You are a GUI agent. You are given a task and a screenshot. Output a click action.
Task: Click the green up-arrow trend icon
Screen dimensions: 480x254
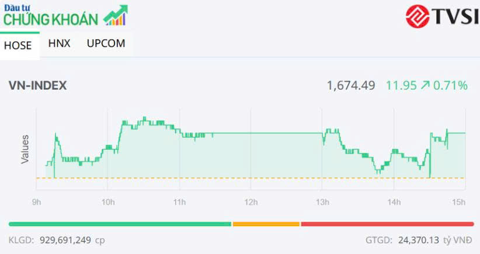click(x=425, y=85)
